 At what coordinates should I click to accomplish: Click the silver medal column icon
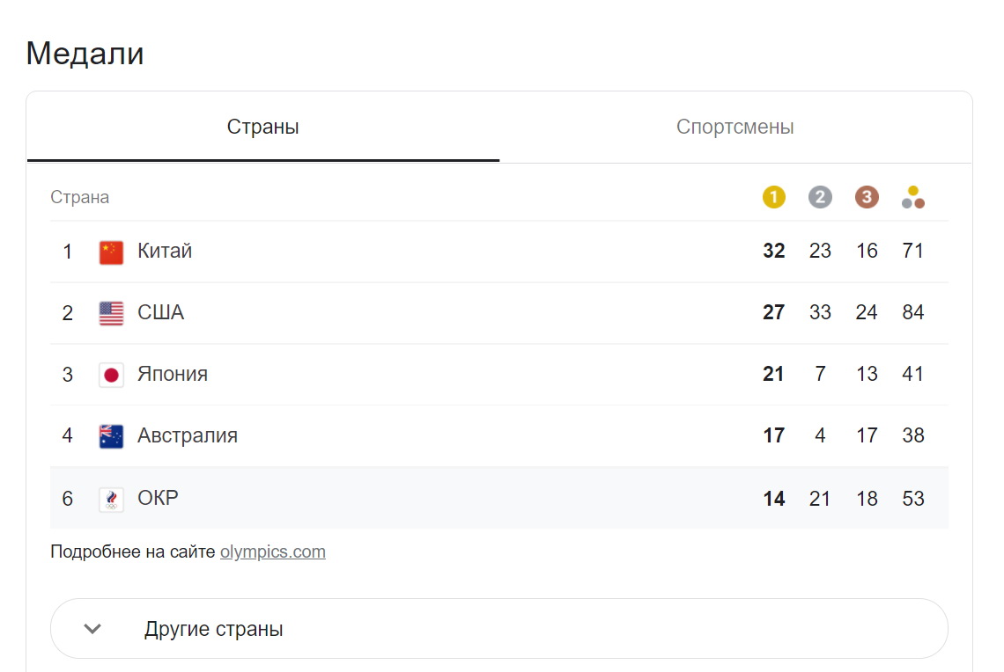(x=820, y=197)
